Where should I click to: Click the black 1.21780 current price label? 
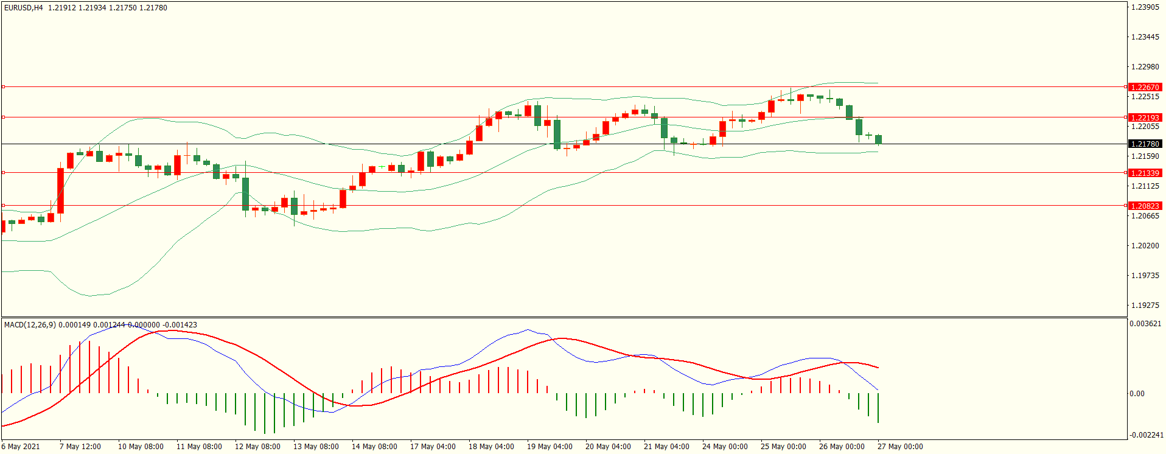(x=1144, y=144)
